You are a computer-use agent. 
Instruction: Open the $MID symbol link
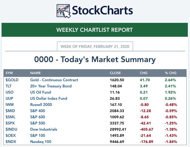pos(10,111)
